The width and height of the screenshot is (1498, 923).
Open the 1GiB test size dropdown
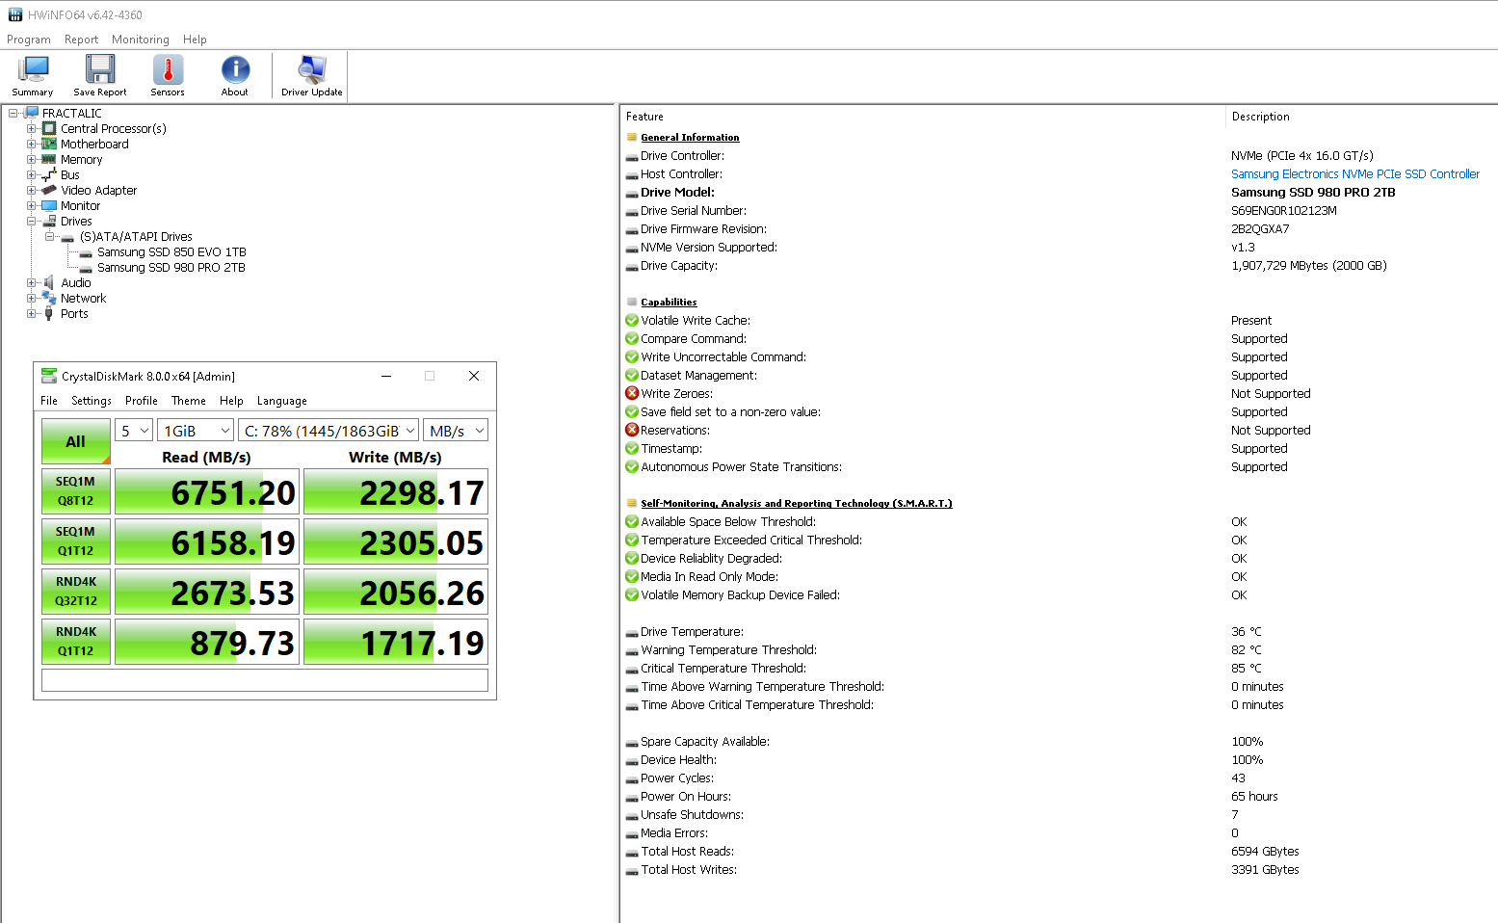pyautogui.click(x=197, y=431)
